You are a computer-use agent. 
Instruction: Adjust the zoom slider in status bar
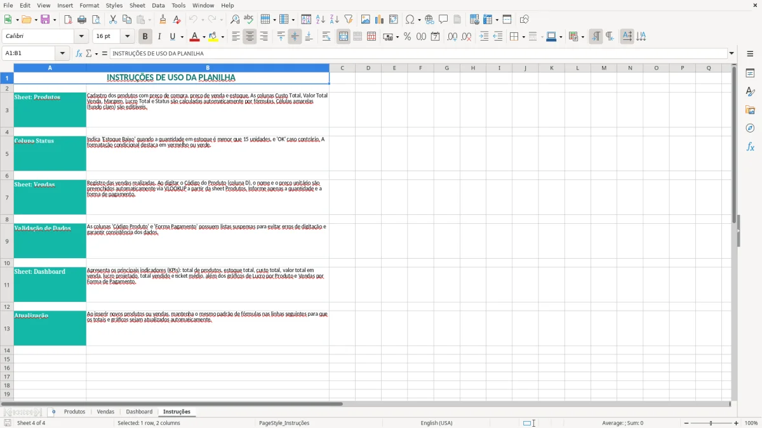[711, 423]
